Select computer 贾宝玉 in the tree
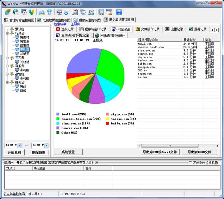This screenshot has width=224, height=199. [x=25, y=41]
